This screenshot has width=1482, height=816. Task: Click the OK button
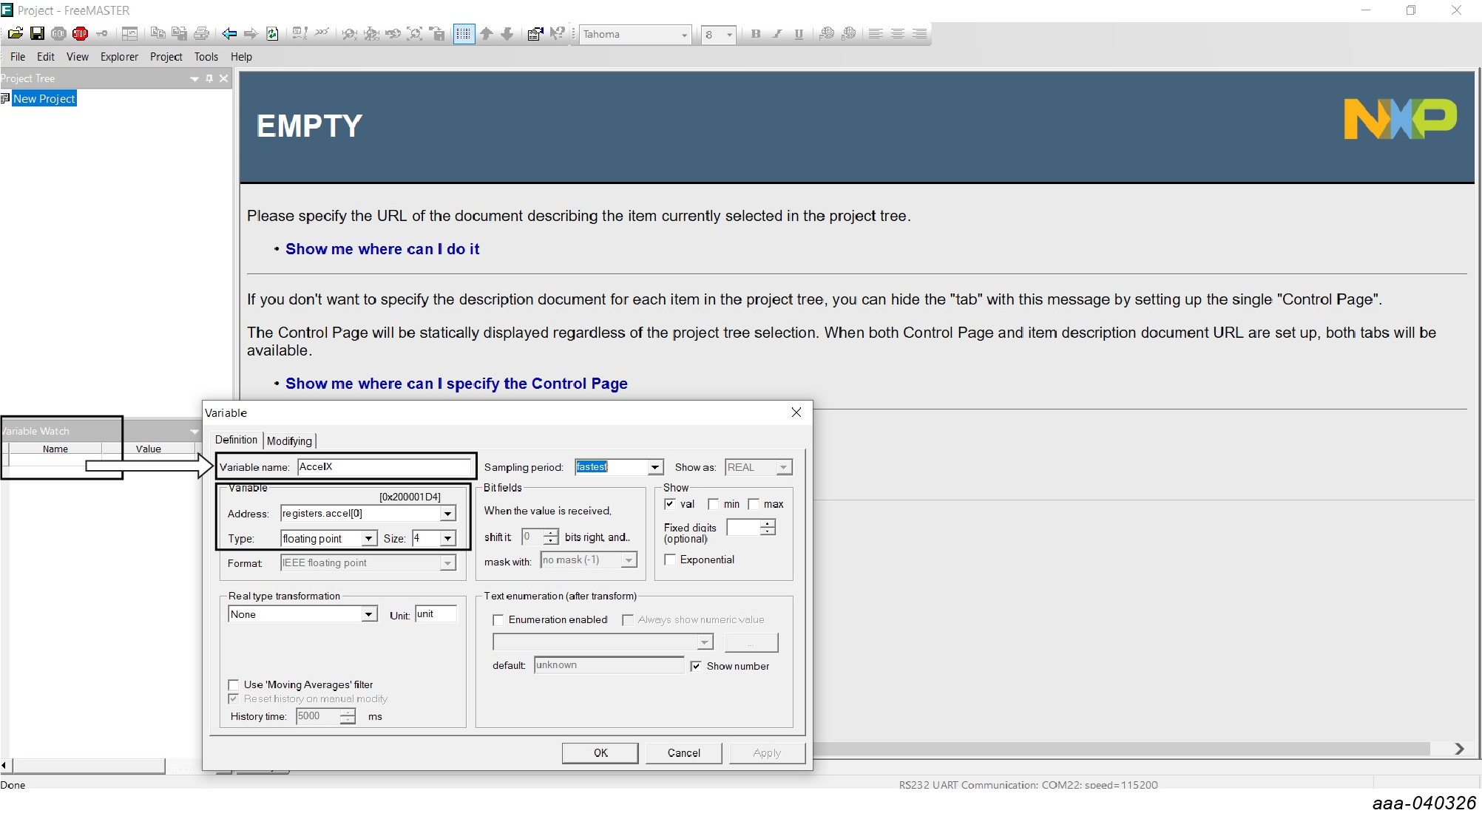[x=600, y=752]
